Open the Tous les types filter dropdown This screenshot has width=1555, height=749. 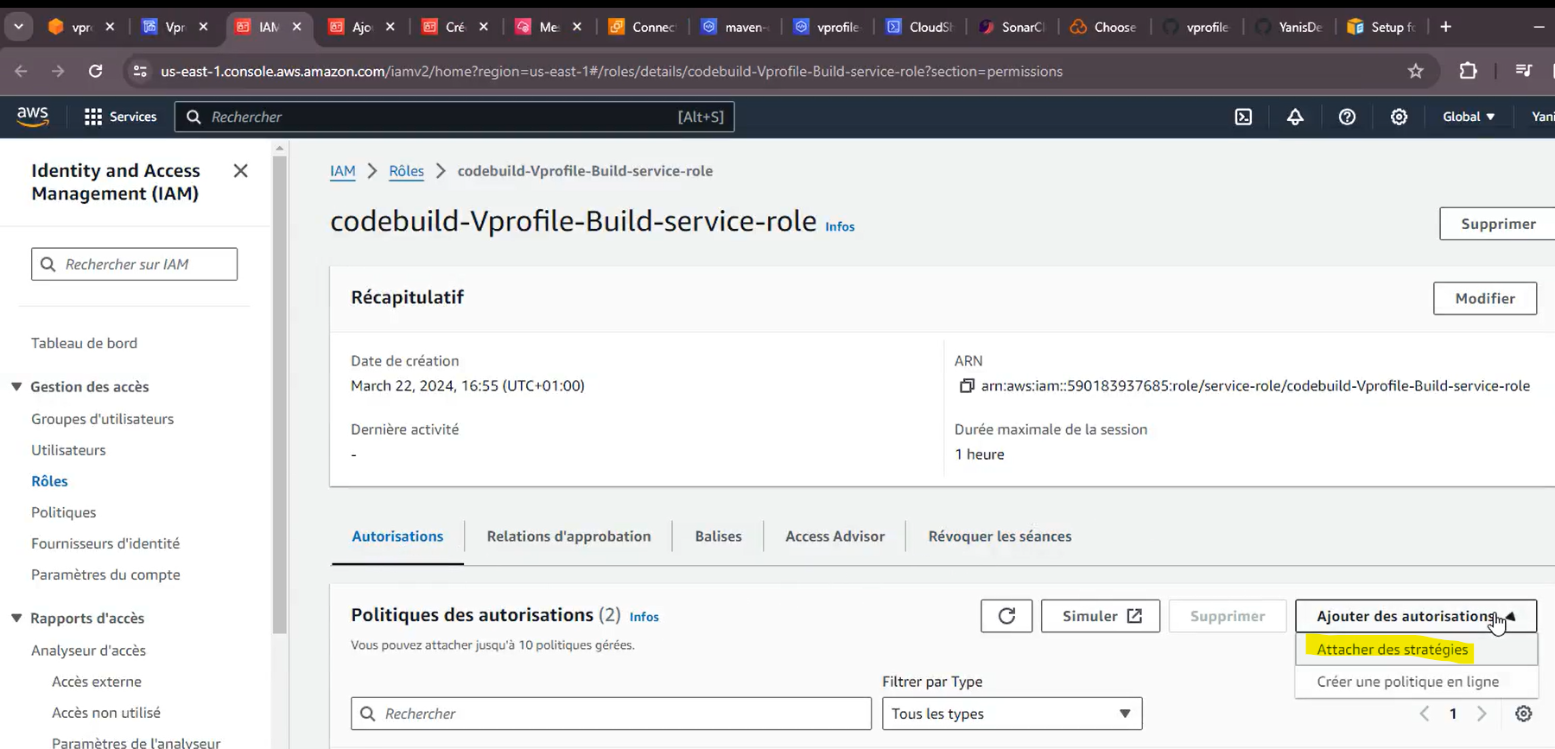[1012, 714]
